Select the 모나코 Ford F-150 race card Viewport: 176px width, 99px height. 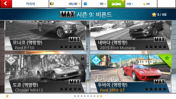46,36
